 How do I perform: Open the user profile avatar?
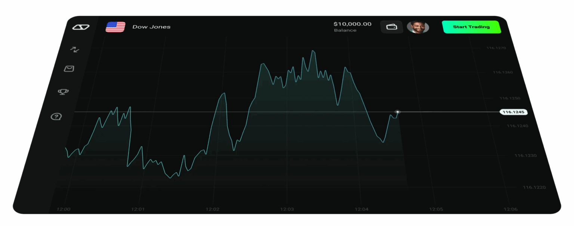tap(417, 27)
